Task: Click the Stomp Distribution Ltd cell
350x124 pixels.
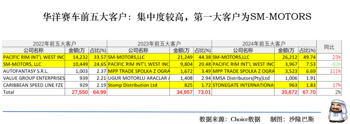Action: [138, 85]
